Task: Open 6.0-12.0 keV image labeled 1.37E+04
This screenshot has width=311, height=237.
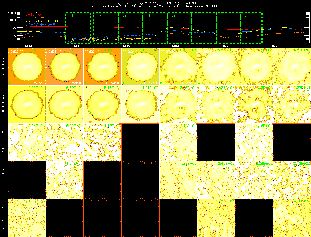Action: click(292, 104)
